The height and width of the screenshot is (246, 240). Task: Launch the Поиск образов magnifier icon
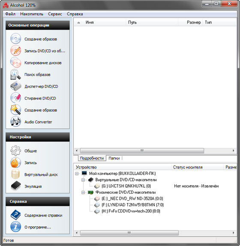tap(15, 74)
